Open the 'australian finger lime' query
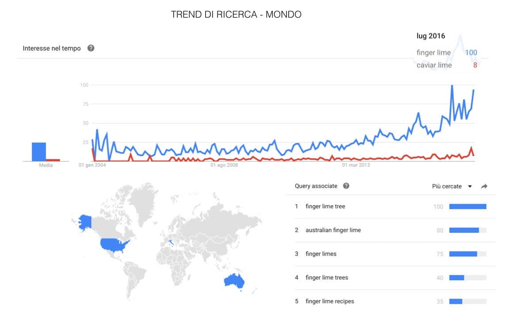The image size is (510, 324). [x=333, y=230]
